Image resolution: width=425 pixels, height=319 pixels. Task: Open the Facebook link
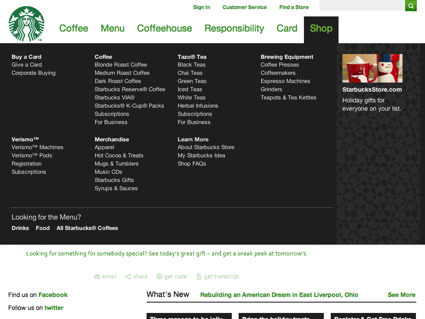point(53,295)
